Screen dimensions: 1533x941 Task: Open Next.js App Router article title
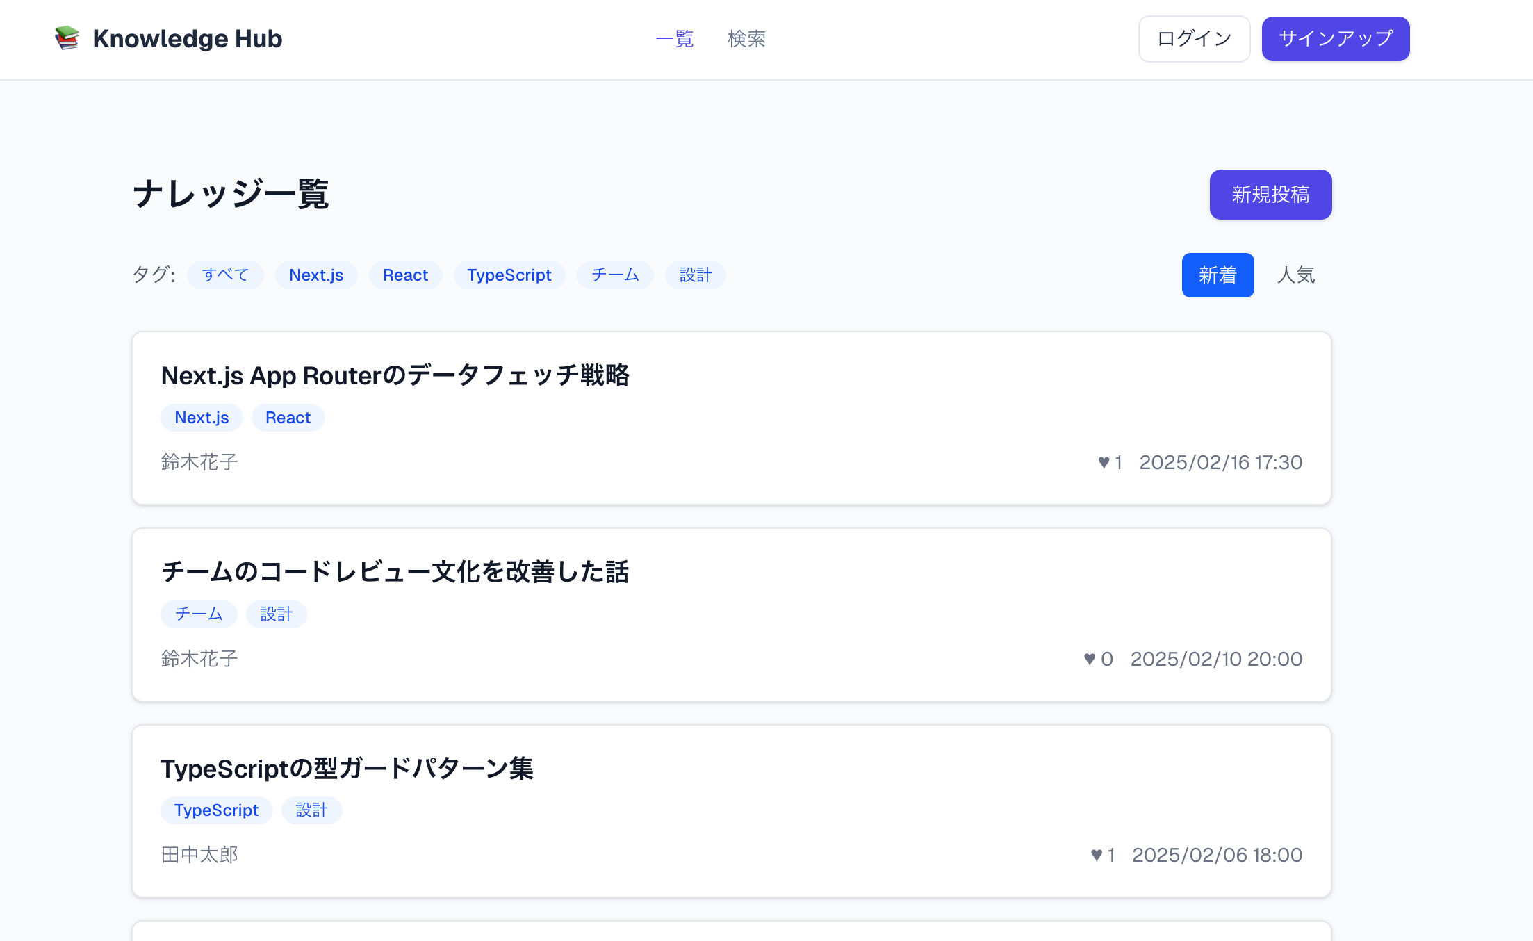(395, 375)
